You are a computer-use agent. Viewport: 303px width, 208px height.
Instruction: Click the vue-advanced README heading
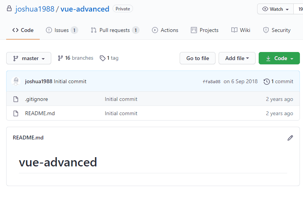[58, 162]
